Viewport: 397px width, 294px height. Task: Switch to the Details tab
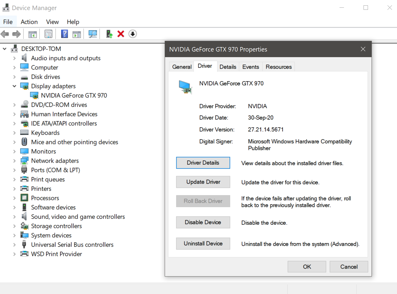228,67
